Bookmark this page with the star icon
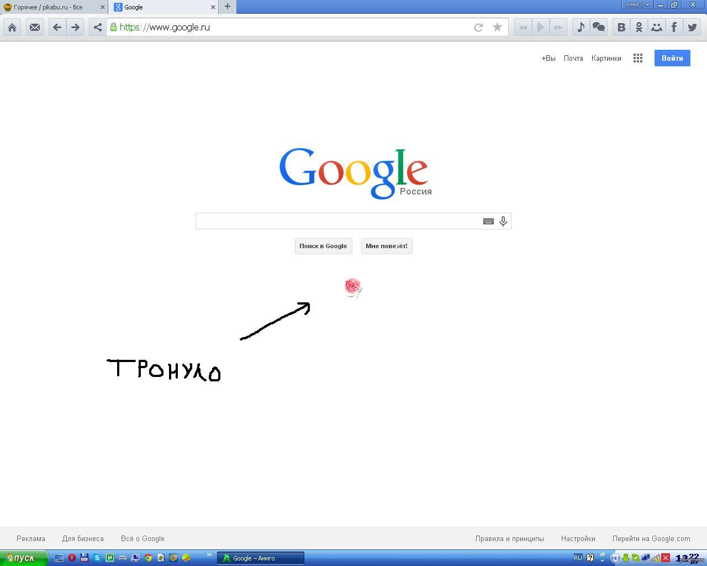The image size is (707, 566). pos(497,27)
